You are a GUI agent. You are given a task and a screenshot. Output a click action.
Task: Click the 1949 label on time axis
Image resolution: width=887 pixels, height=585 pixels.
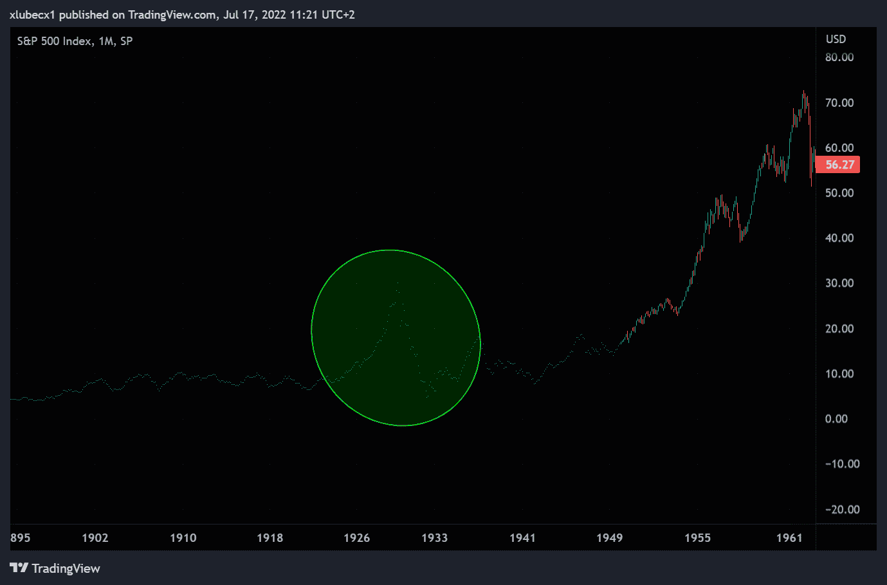609,538
